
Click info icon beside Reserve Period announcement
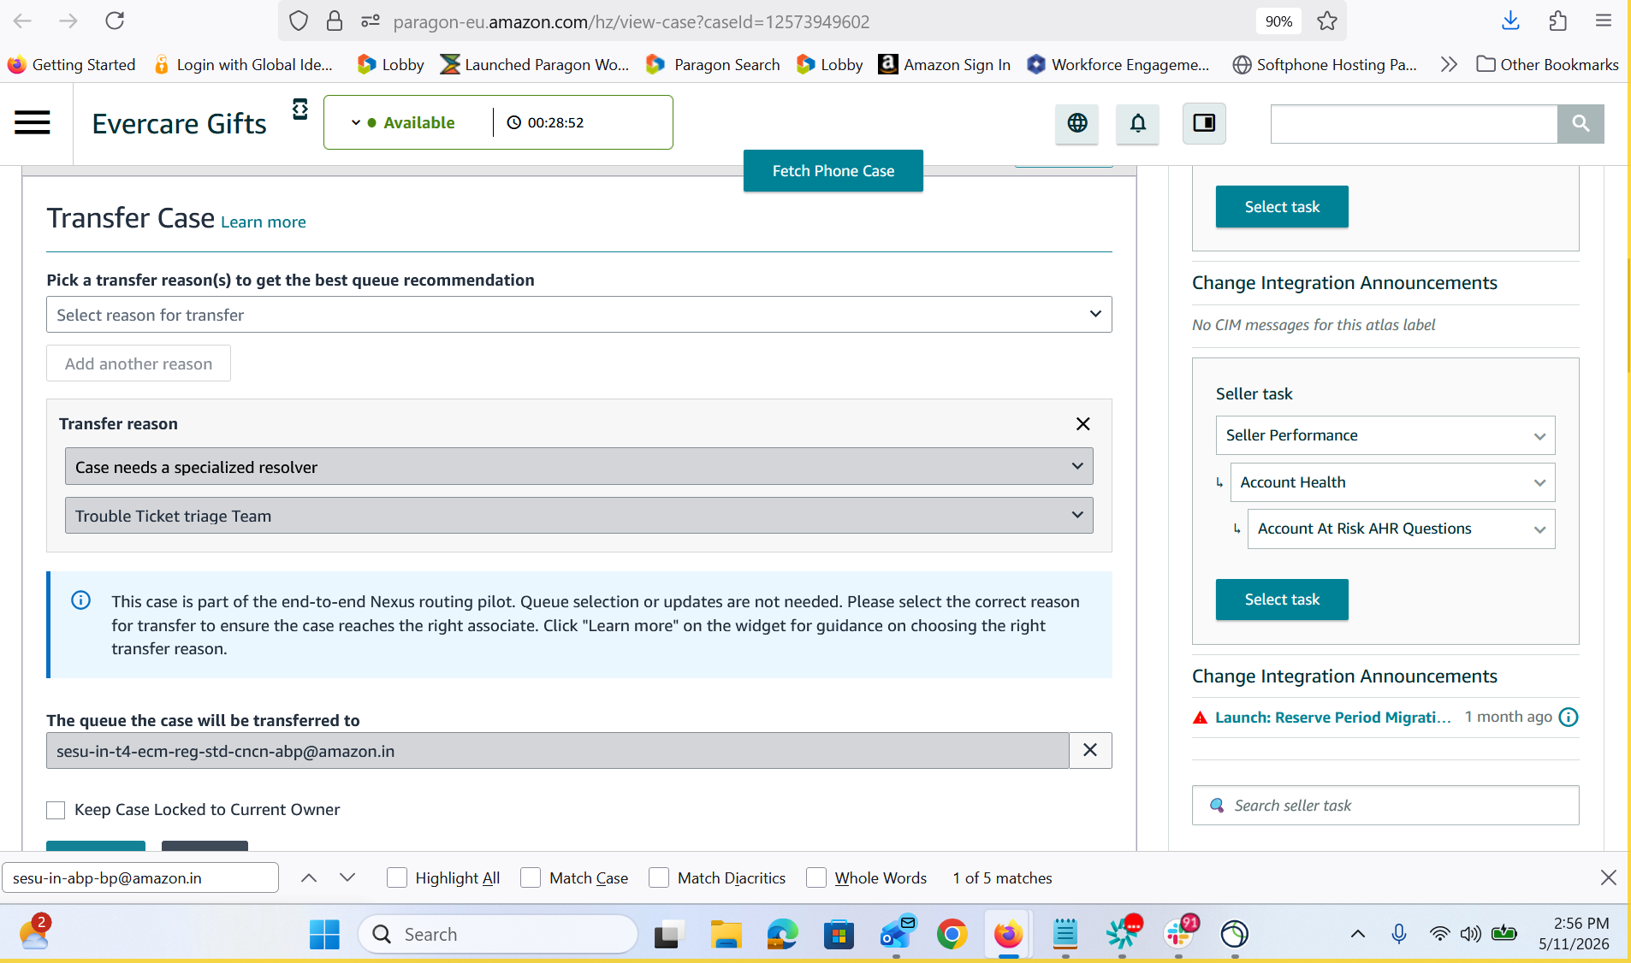pyautogui.click(x=1568, y=717)
